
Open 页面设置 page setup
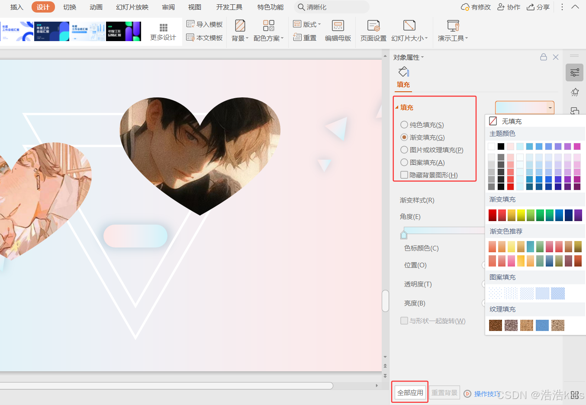(x=373, y=31)
